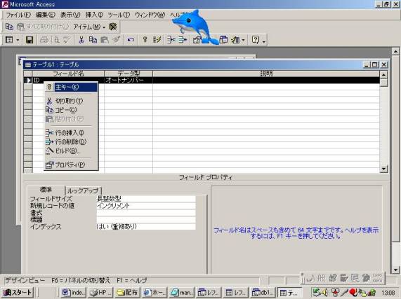Screen dimensions: 401x299
Task: Click the Database Window toolbar icon
Action: click(x=223, y=40)
